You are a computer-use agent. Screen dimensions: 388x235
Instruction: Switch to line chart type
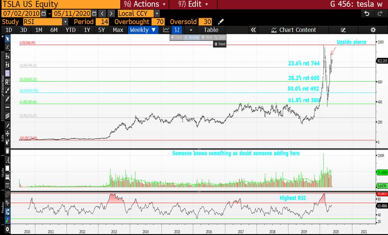tap(166, 30)
